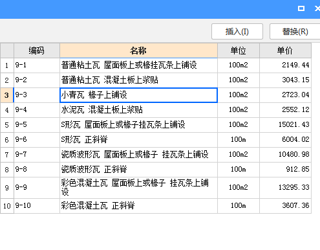Click the 单位 column header

(239, 51)
